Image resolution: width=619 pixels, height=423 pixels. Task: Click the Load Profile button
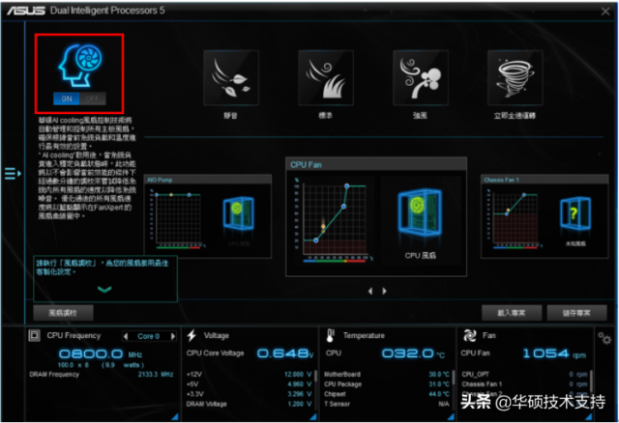pyautogui.click(x=512, y=313)
